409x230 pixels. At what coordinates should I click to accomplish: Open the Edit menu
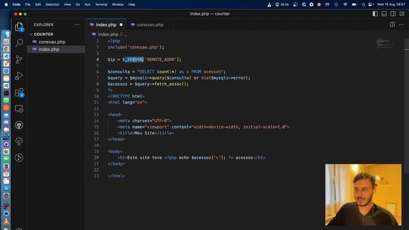[38, 4]
